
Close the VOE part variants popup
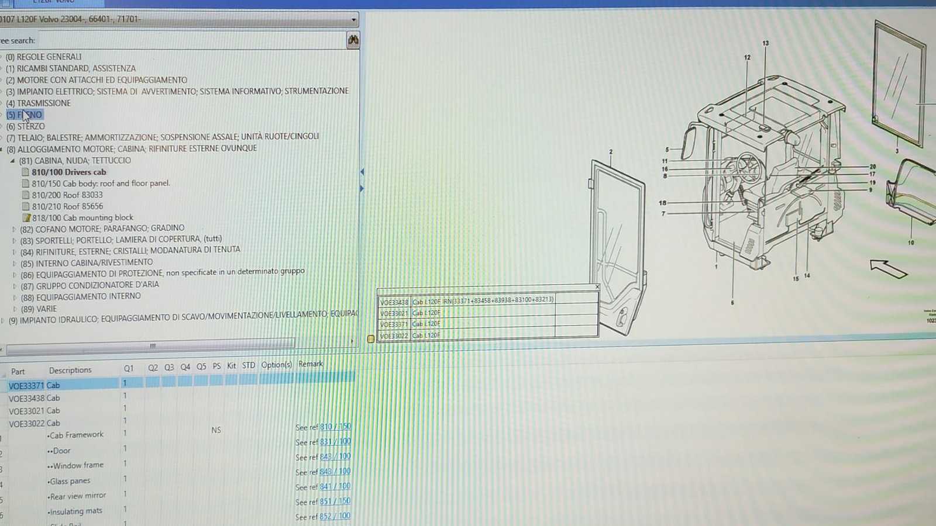point(597,286)
